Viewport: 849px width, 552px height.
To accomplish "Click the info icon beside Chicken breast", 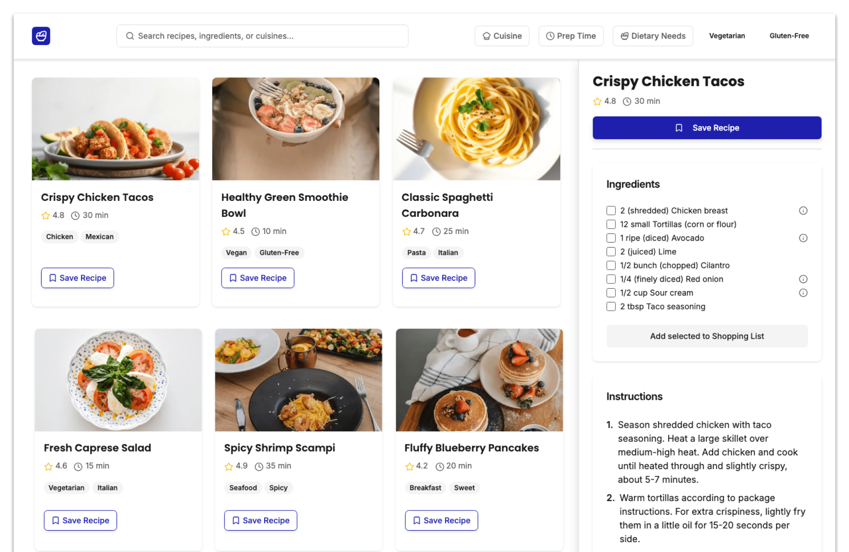I will click(x=803, y=211).
